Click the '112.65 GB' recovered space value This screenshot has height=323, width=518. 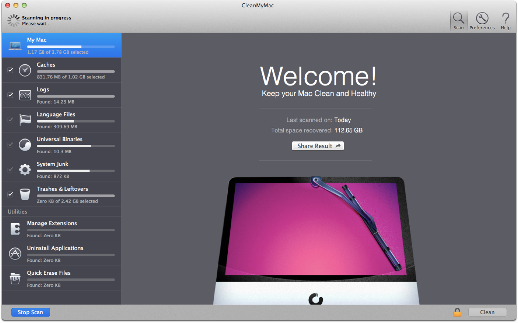click(x=349, y=130)
